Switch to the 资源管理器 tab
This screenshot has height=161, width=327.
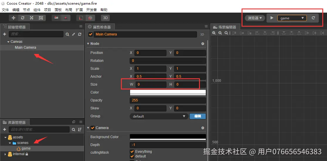click(x=14, y=123)
